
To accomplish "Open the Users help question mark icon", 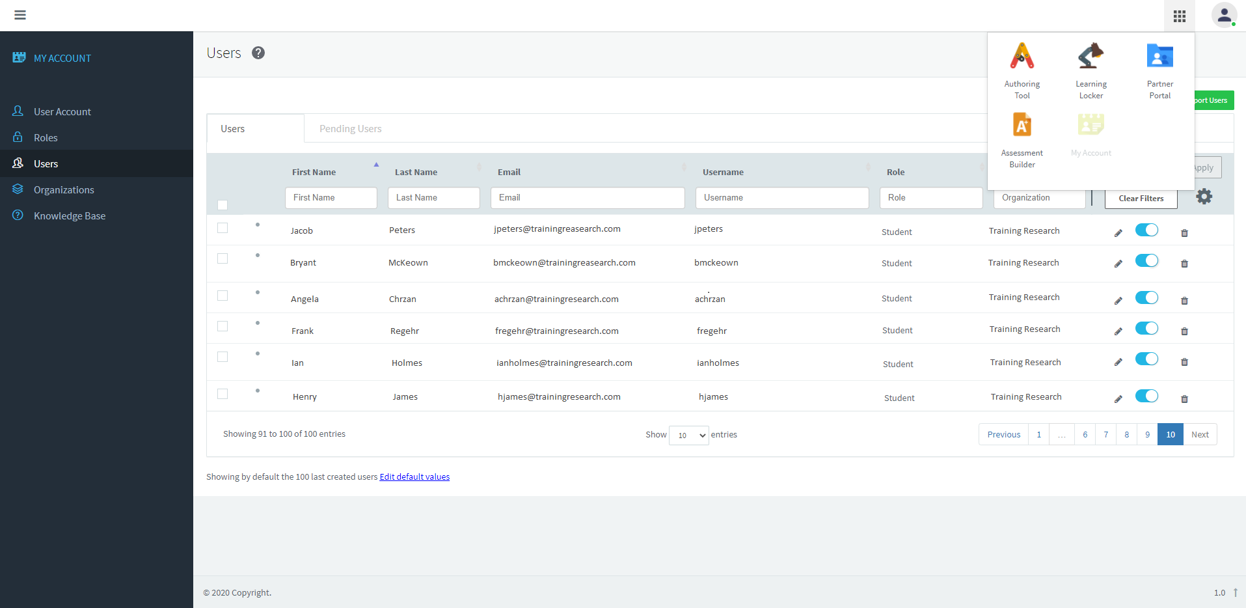I will (258, 53).
